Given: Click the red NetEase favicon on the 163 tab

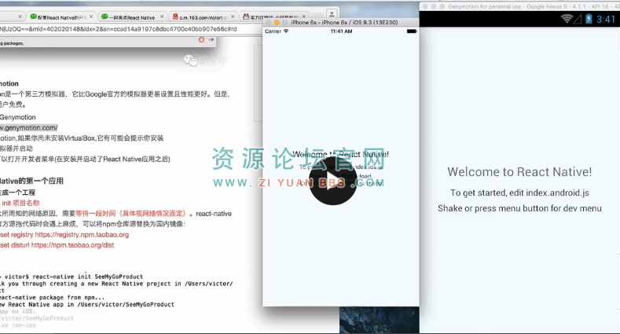Looking at the screenshot, I should point(175,17).
